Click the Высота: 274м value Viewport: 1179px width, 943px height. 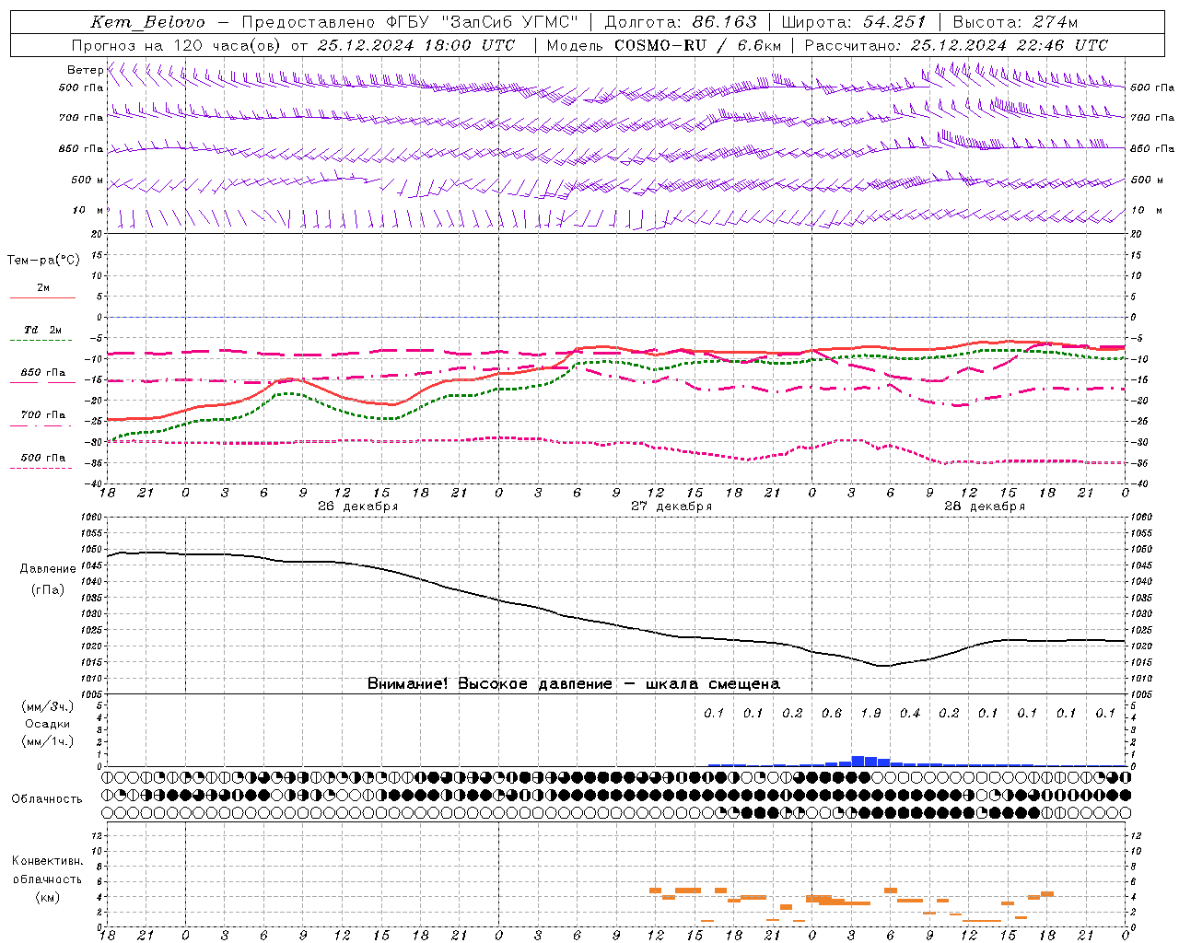(x=1015, y=22)
